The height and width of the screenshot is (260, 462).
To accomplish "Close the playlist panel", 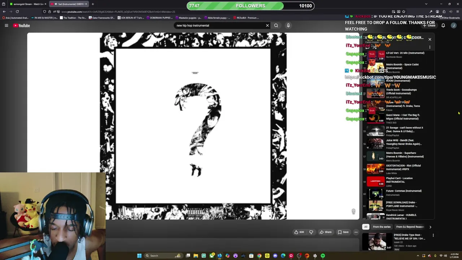I will tap(430, 39).
